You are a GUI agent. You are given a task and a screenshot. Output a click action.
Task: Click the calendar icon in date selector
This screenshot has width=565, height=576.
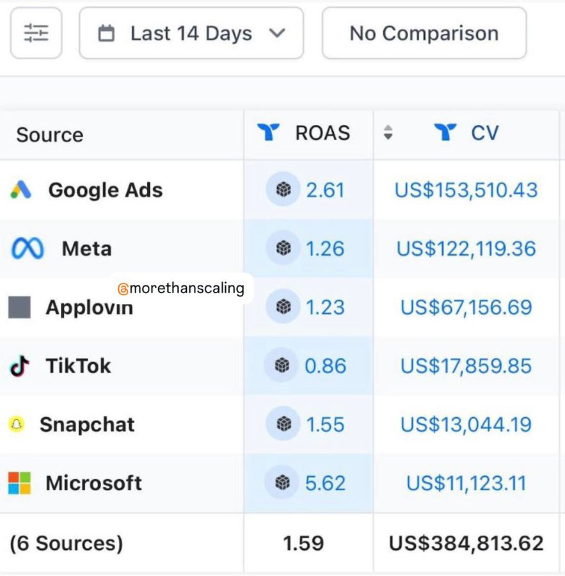pos(106,33)
